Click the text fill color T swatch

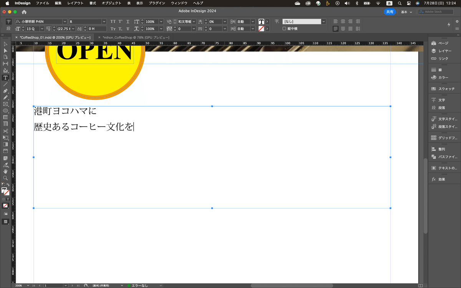coord(261,22)
